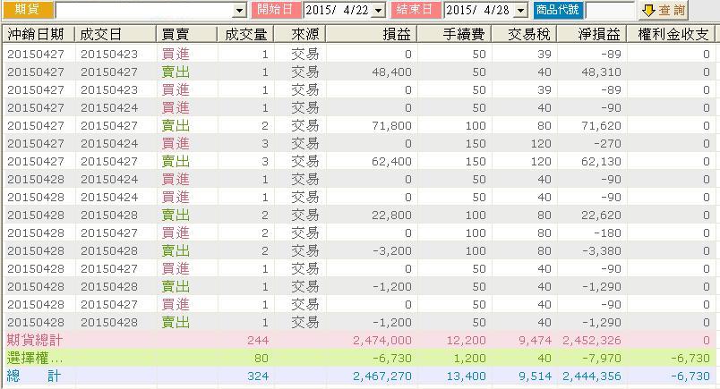
Task: Select total volume 324 value
Action: click(258, 376)
